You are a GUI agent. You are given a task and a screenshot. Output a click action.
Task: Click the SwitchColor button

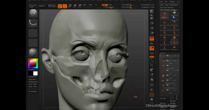(33, 77)
